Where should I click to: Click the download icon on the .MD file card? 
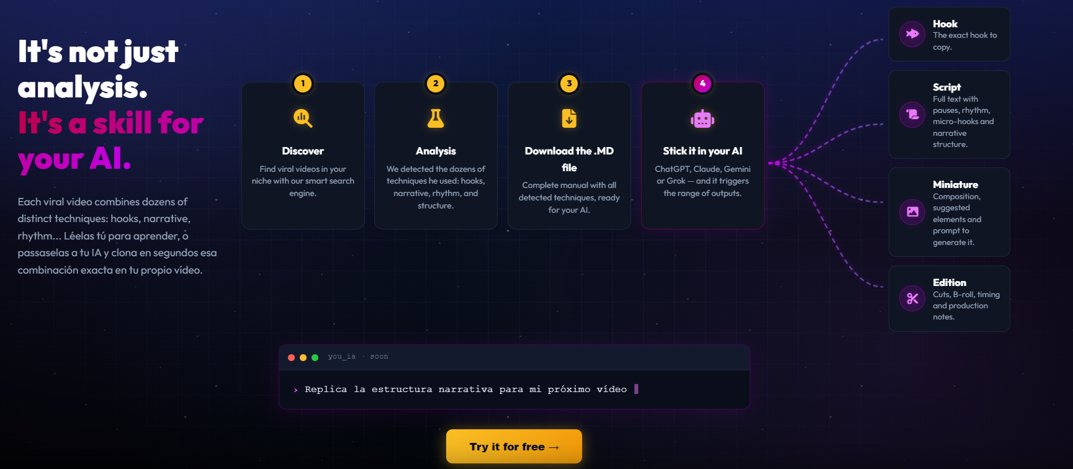click(568, 118)
